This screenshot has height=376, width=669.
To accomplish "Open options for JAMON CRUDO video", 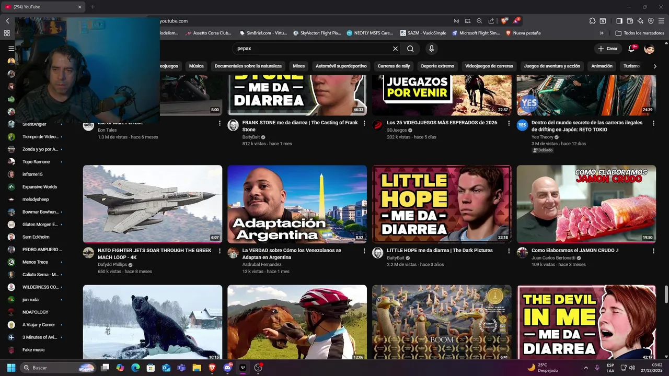I will (653, 251).
